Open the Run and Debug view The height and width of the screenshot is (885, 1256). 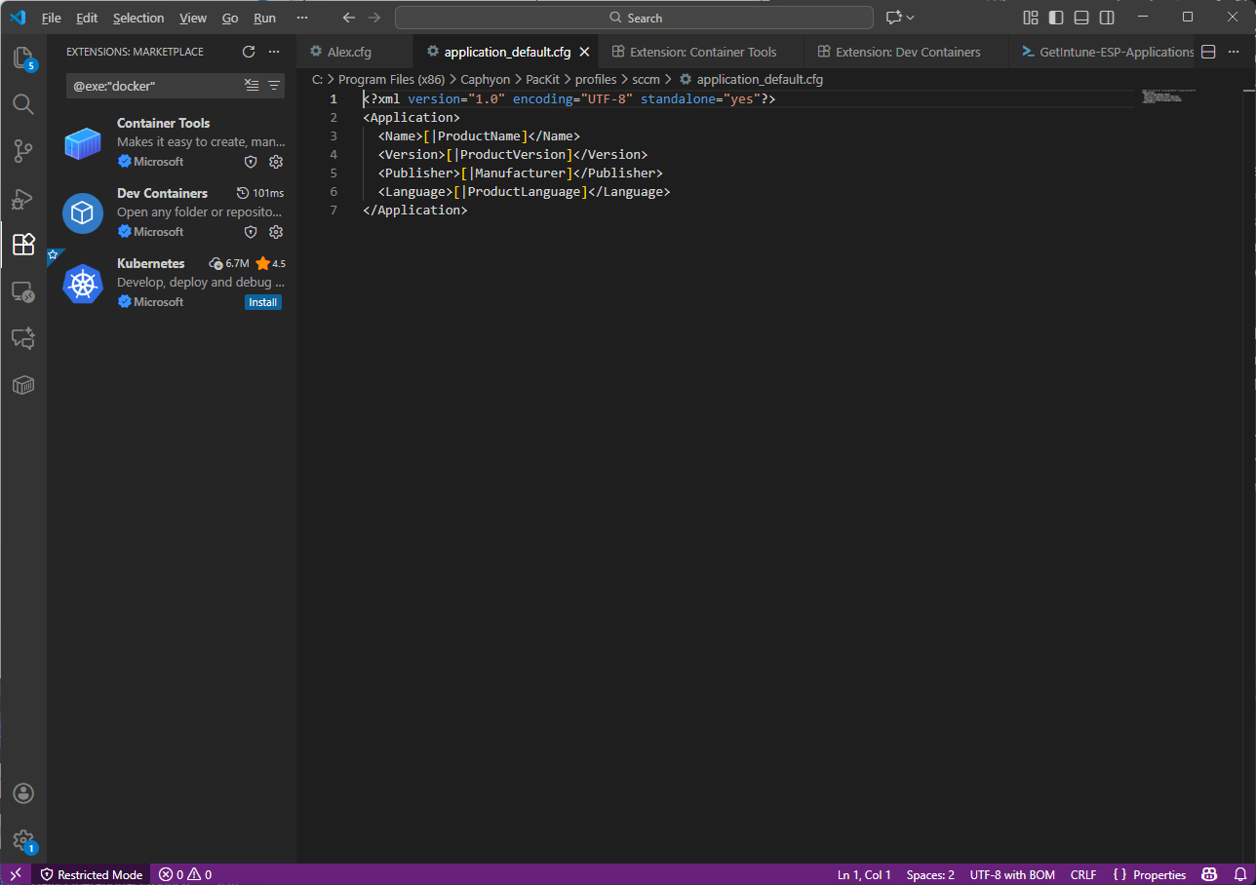click(23, 198)
